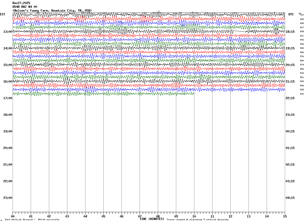Click the 22:00 EST row label
305x223 pixels.
pos(8,181)
